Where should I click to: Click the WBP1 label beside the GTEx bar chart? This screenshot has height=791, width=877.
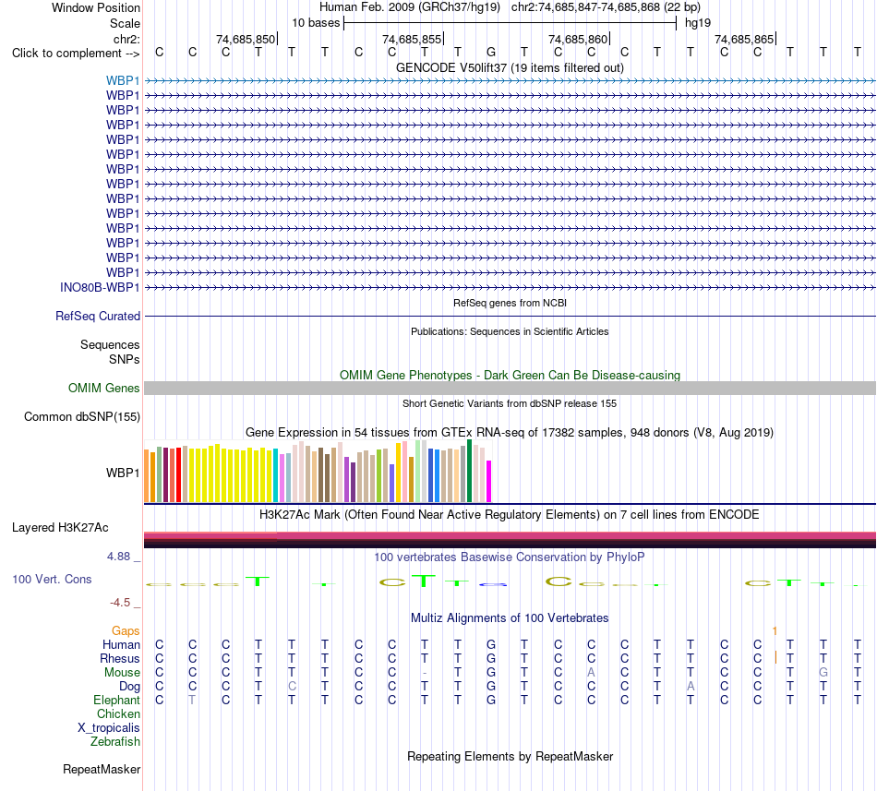(123, 473)
